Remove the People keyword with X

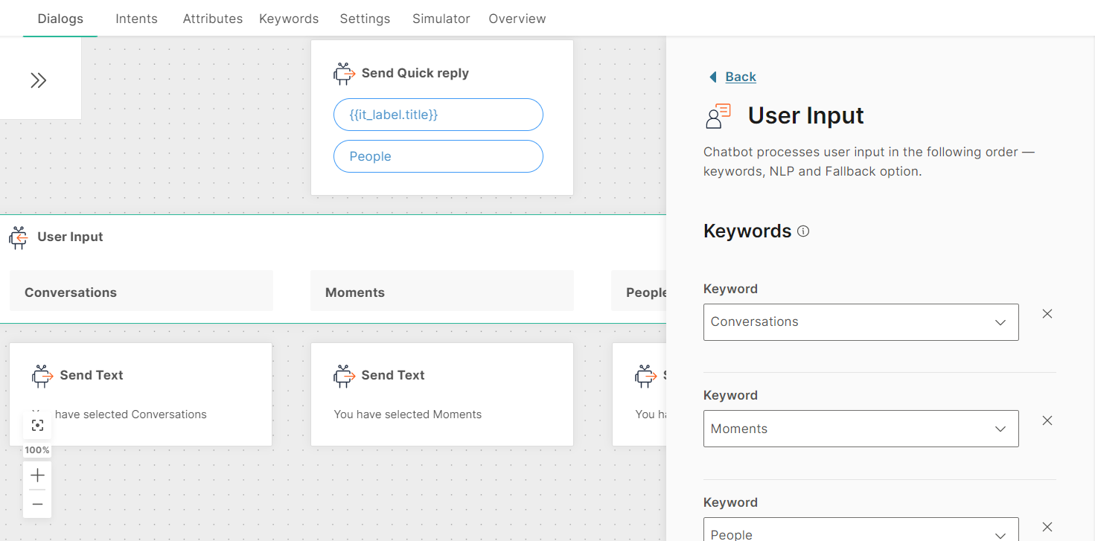1047,527
